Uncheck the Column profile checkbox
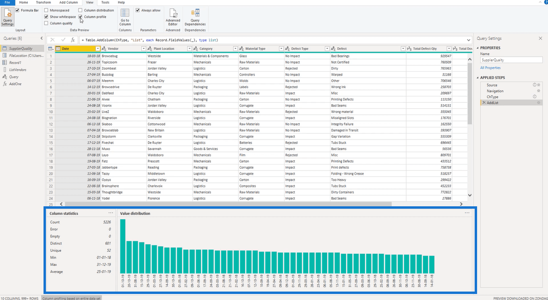548x300 pixels. tap(81, 17)
